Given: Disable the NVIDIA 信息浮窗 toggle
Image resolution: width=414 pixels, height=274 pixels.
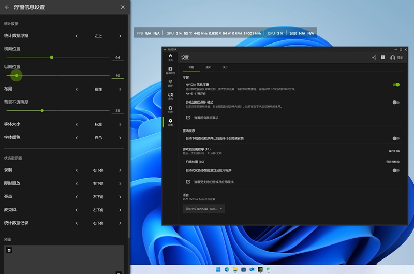Looking at the screenshot, I should coord(396,85).
